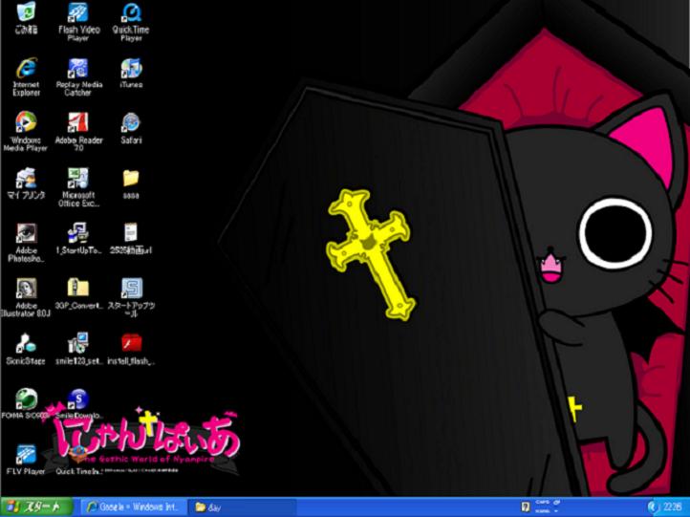Image resolution: width=690 pixels, height=517 pixels.
Task: Launch Adobe Photoshop desktop shortcut
Action: coord(26,243)
